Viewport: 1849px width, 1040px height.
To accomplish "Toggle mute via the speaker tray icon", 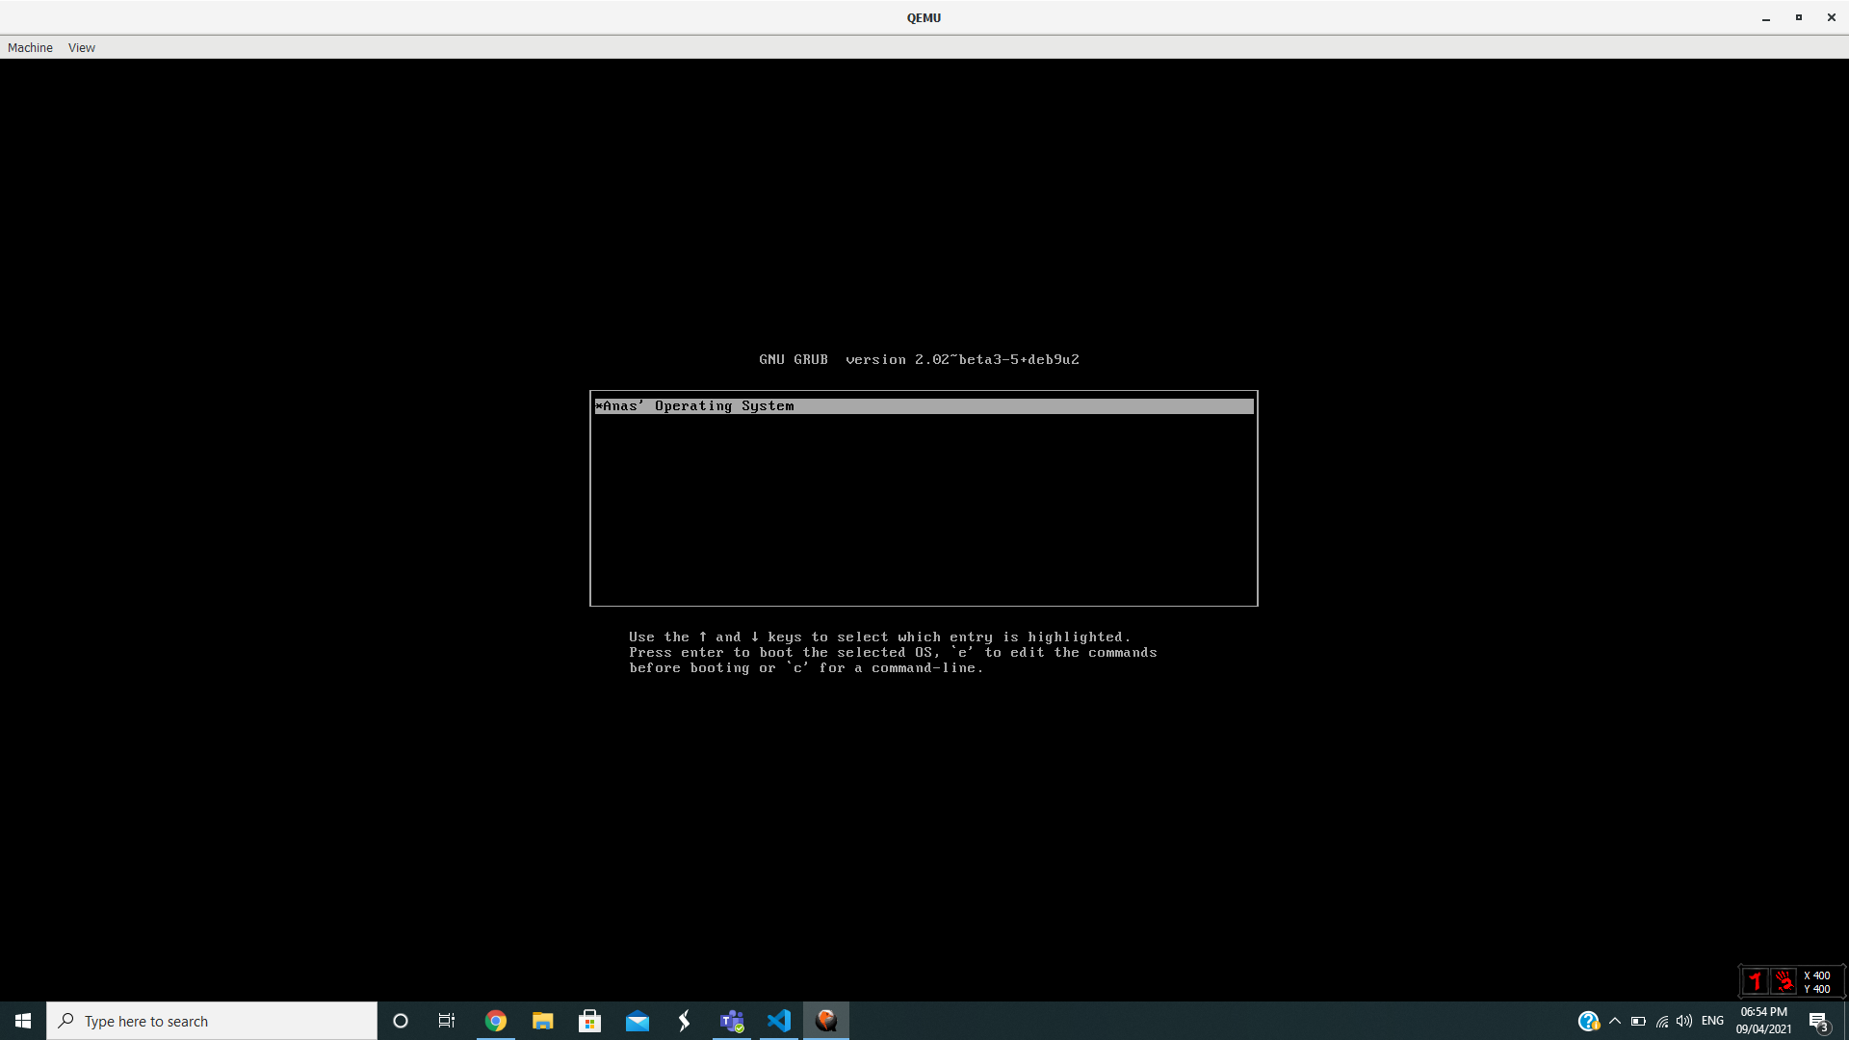I will (x=1684, y=1021).
